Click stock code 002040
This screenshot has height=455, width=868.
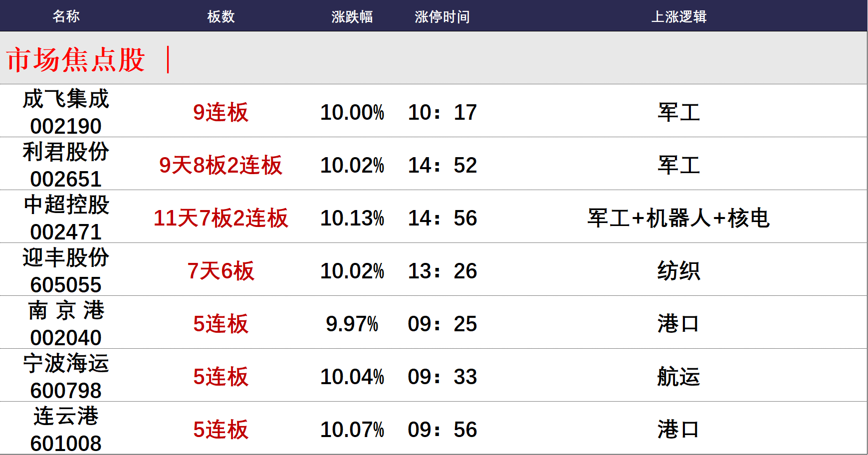click(66, 337)
